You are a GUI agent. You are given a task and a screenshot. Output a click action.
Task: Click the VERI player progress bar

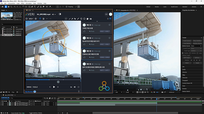click(53, 80)
